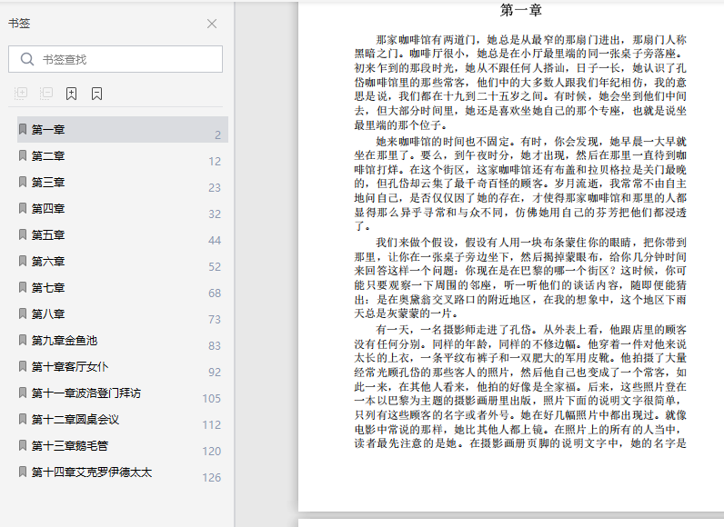Viewport: 724px width, 527px height.
Task: Click page number 112 in bookmark list
Action: pyautogui.click(x=212, y=424)
